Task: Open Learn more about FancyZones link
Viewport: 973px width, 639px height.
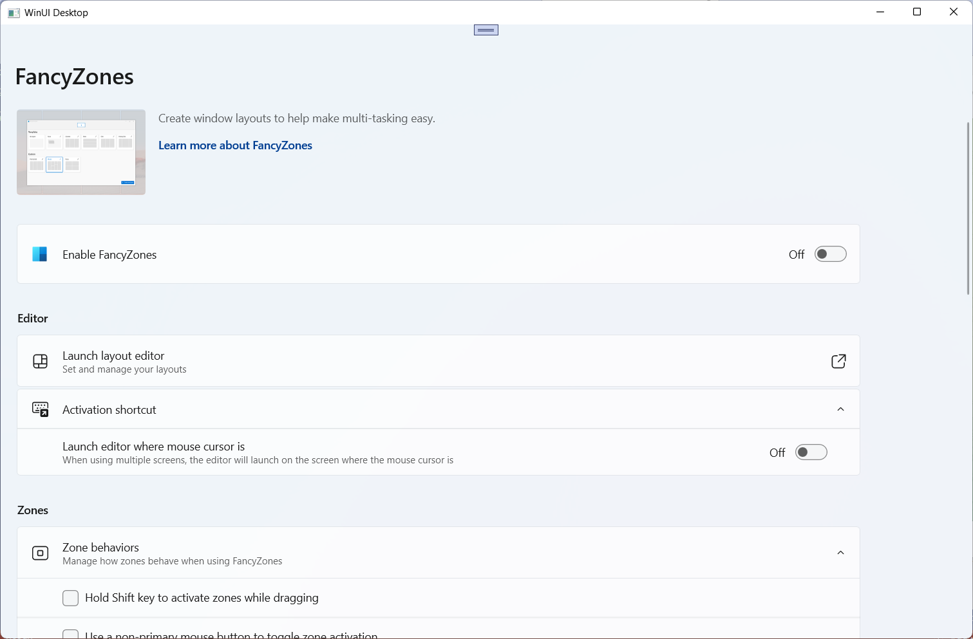Action: click(x=235, y=145)
